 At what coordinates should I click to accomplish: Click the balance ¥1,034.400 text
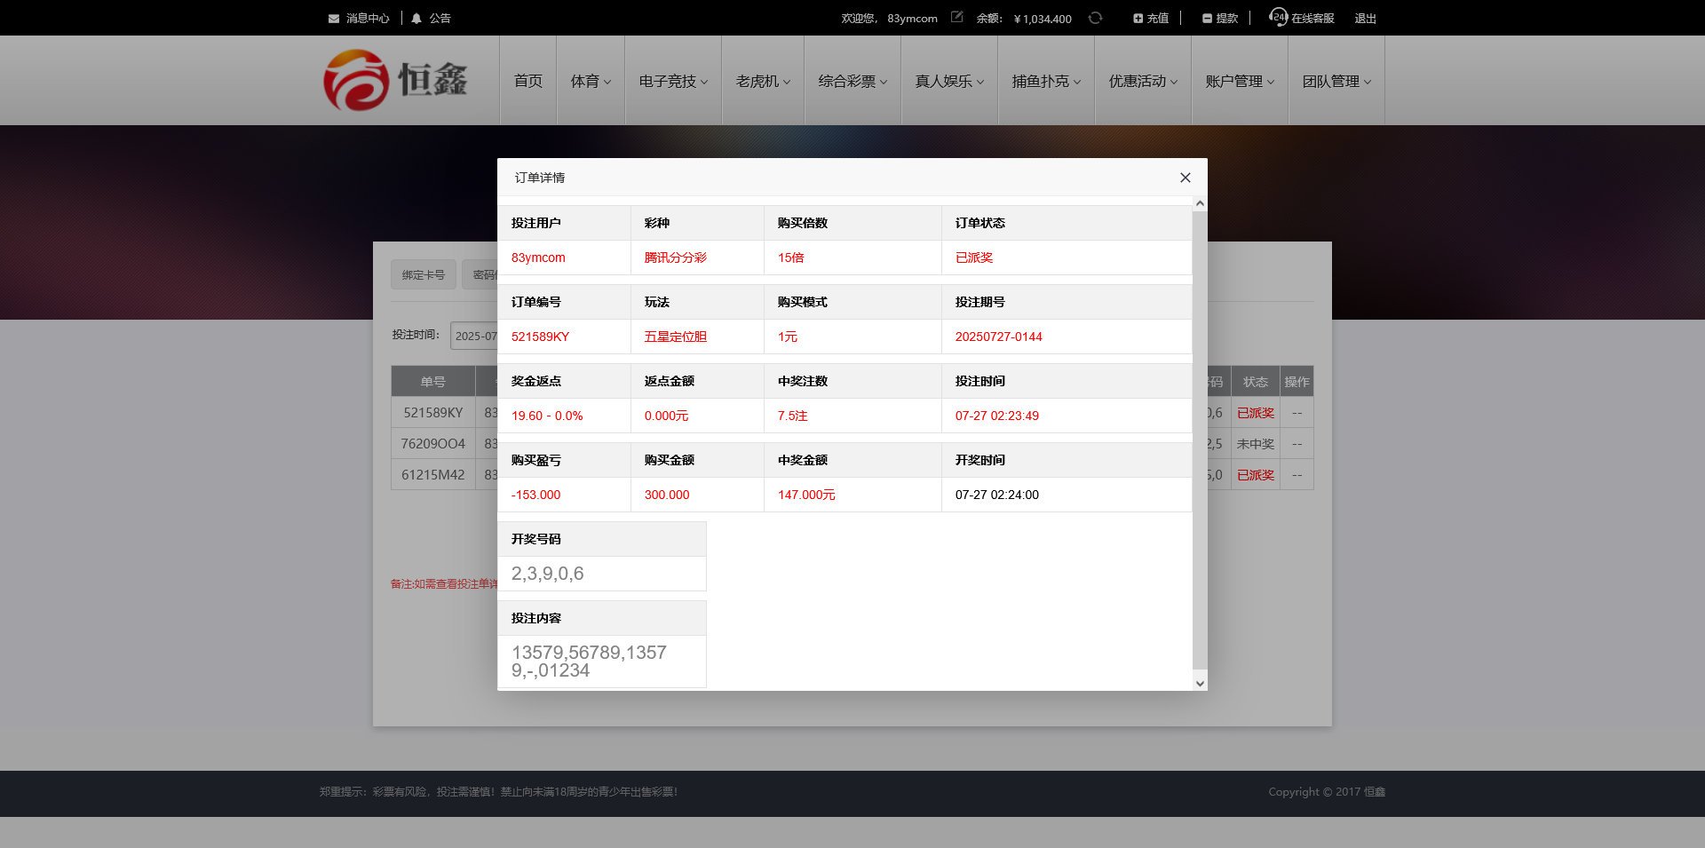[1043, 19]
